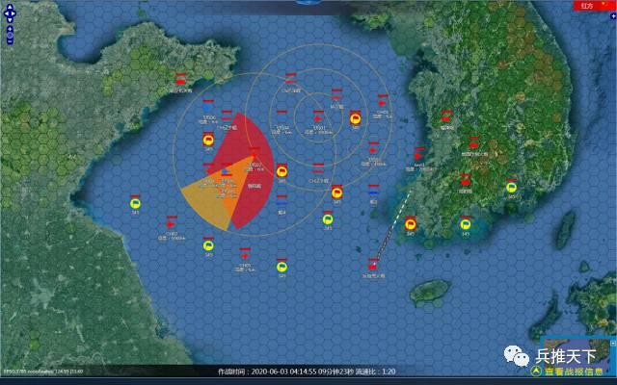This screenshot has width=617, height=385.
Task: Select the red-framed flag on Korea's southwest tip
Action: tap(411, 224)
